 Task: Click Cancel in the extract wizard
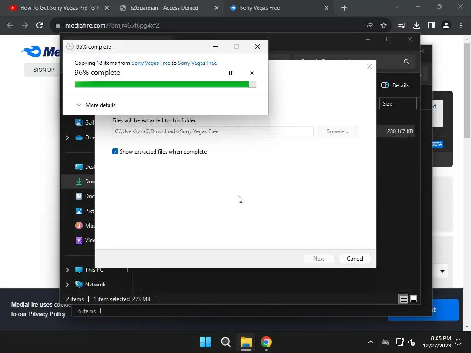click(355, 259)
